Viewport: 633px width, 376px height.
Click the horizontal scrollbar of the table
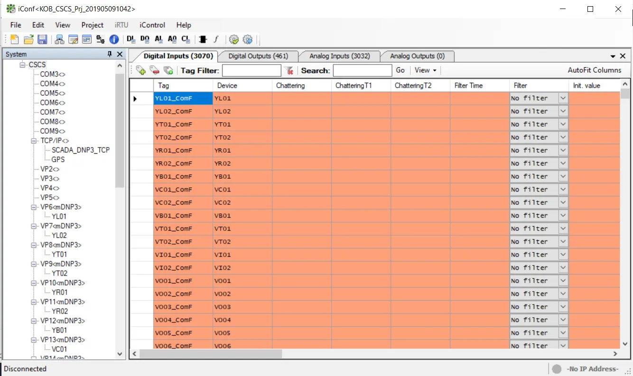coord(211,354)
